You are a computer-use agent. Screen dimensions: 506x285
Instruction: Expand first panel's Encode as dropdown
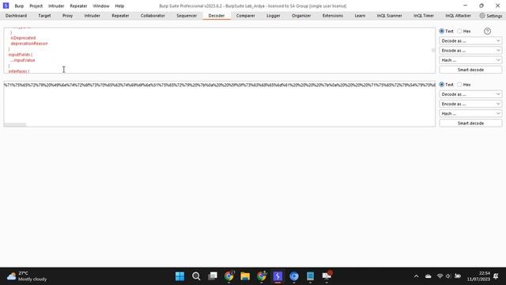(470, 51)
